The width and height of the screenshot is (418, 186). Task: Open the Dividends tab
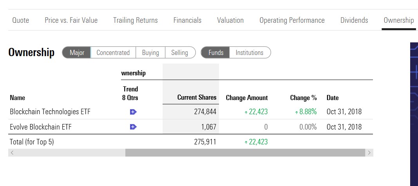point(354,20)
